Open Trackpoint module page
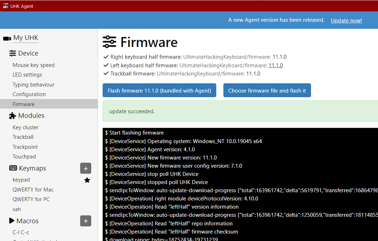 [25, 147]
